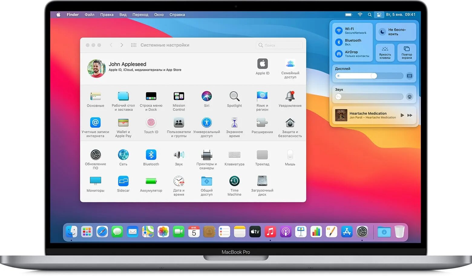Open Экранное время preferences

pos(234,123)
